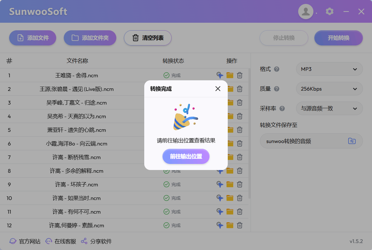Open output folder for 许嵩 - 坏孩子.ncm
Viewport: 372px width, 250px height.
[x=230, y=184]
